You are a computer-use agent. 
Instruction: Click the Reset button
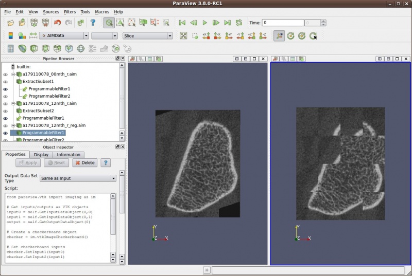[x=56, y=163]
